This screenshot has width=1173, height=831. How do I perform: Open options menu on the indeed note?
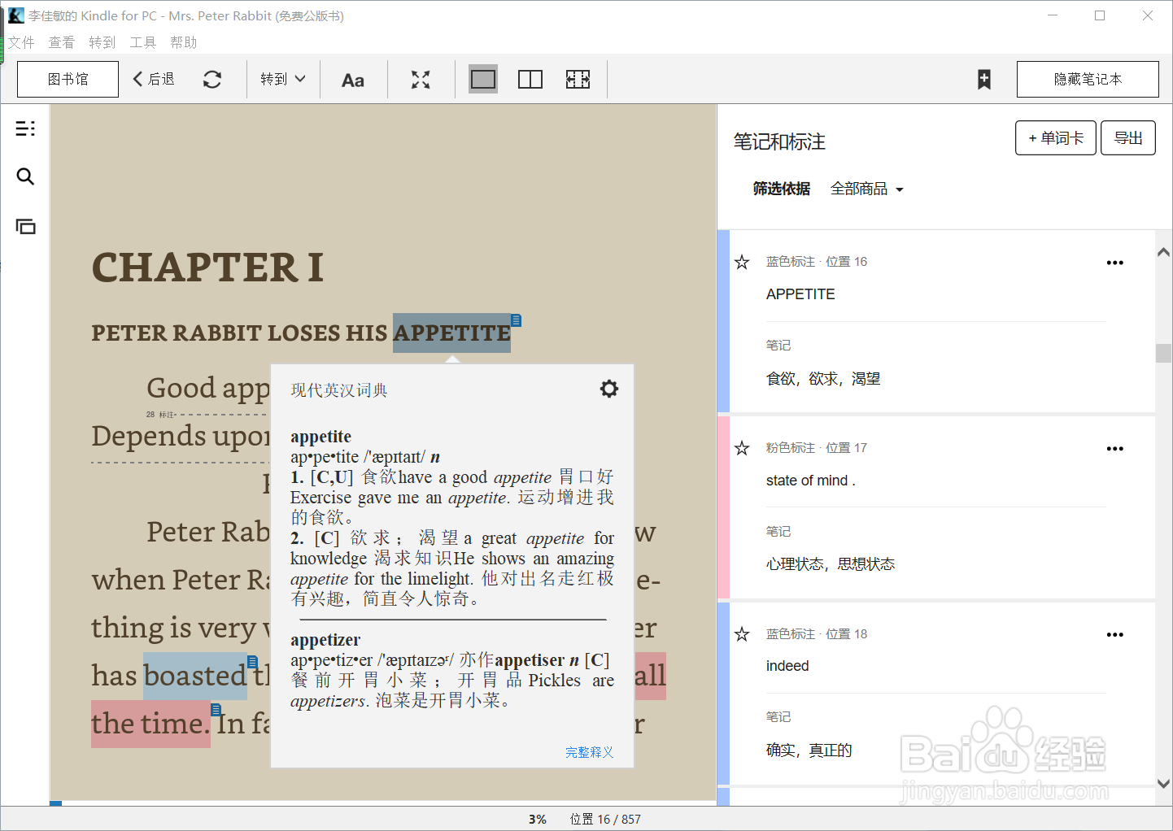[x=1114, y=634]
